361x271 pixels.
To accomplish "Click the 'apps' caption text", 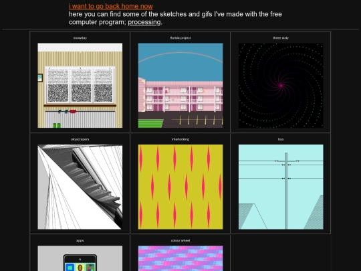I will click(x=80, y=241).
